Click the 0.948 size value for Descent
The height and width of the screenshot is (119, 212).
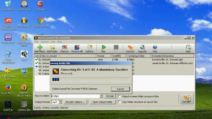(115, 59)
